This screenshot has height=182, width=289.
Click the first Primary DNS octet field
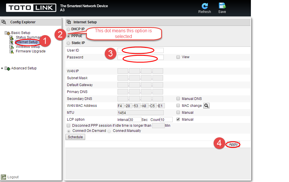(x=123, y=92)
